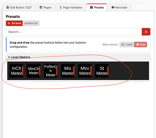The width and height of the screenshot is (156, 138).
Task: Click the Go back button
Action: point(14,23)
